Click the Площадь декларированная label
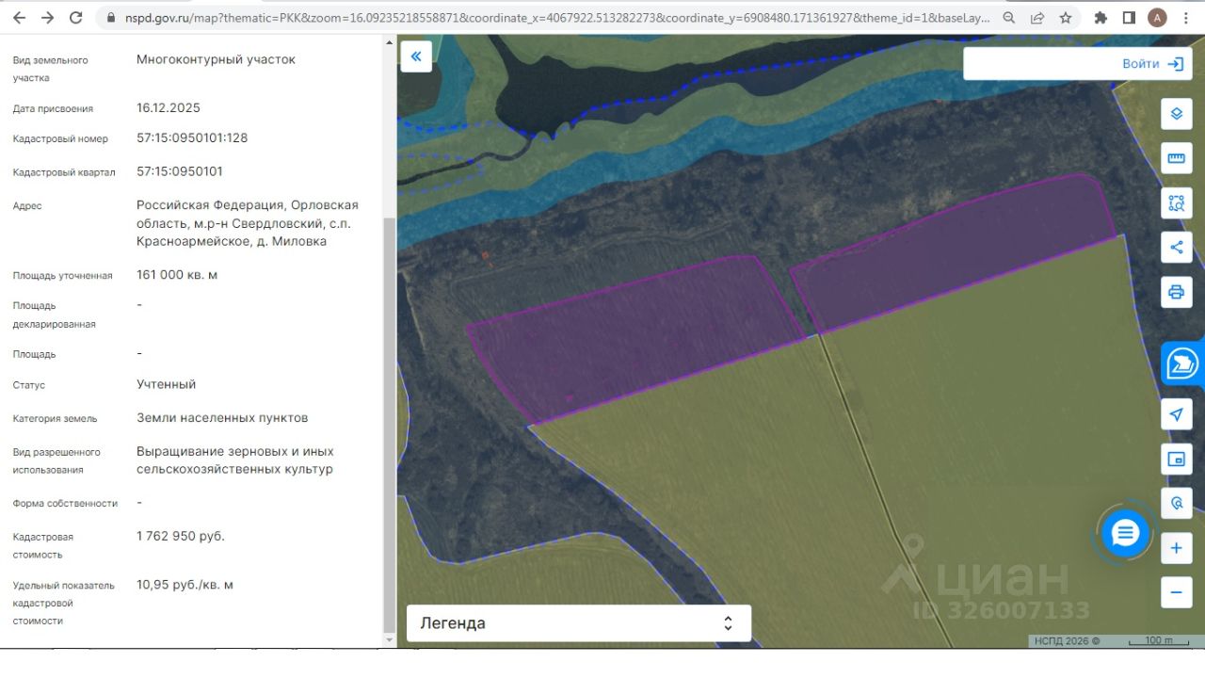Screen dimensions: 1205x678 55,315
